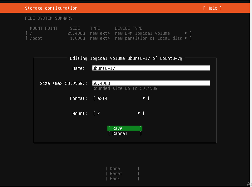This screenshot has width=252, height=187.
Task: Click the 'Rounded size up to 50.498G' hint
Action: tap(125, 88)
